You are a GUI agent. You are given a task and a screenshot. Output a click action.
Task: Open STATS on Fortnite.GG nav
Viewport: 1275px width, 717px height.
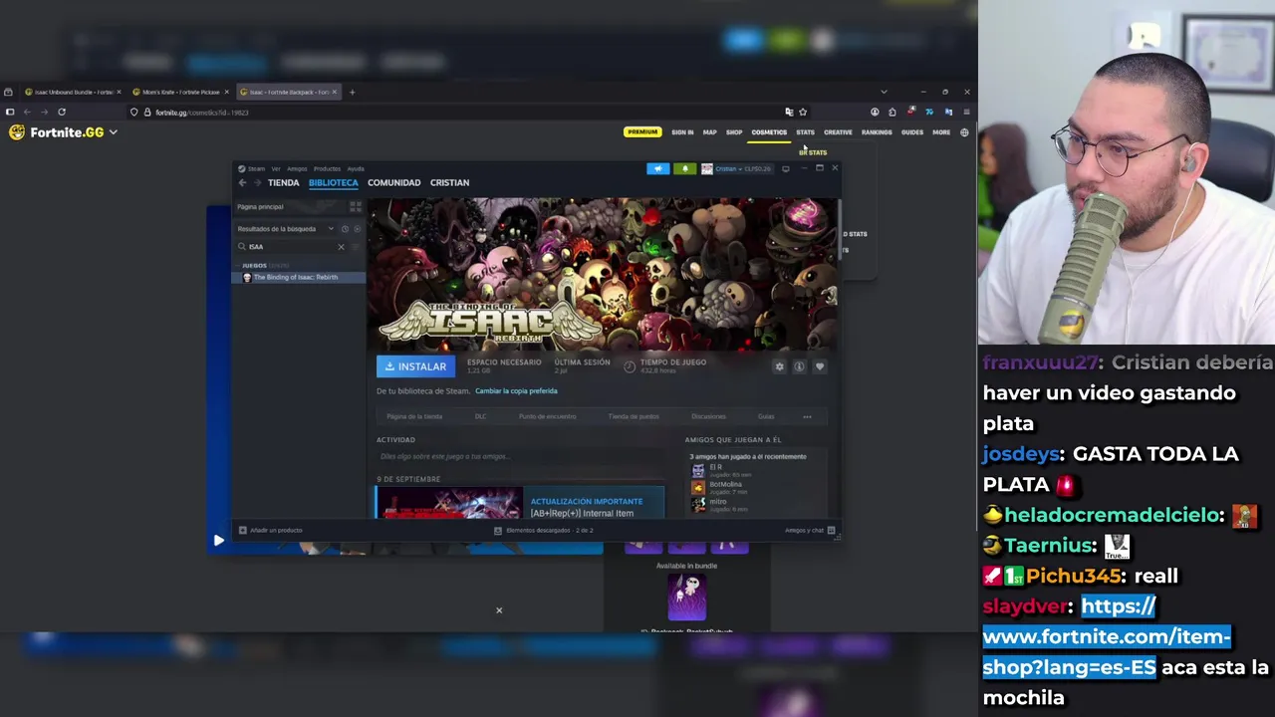[x=805, y=132]
